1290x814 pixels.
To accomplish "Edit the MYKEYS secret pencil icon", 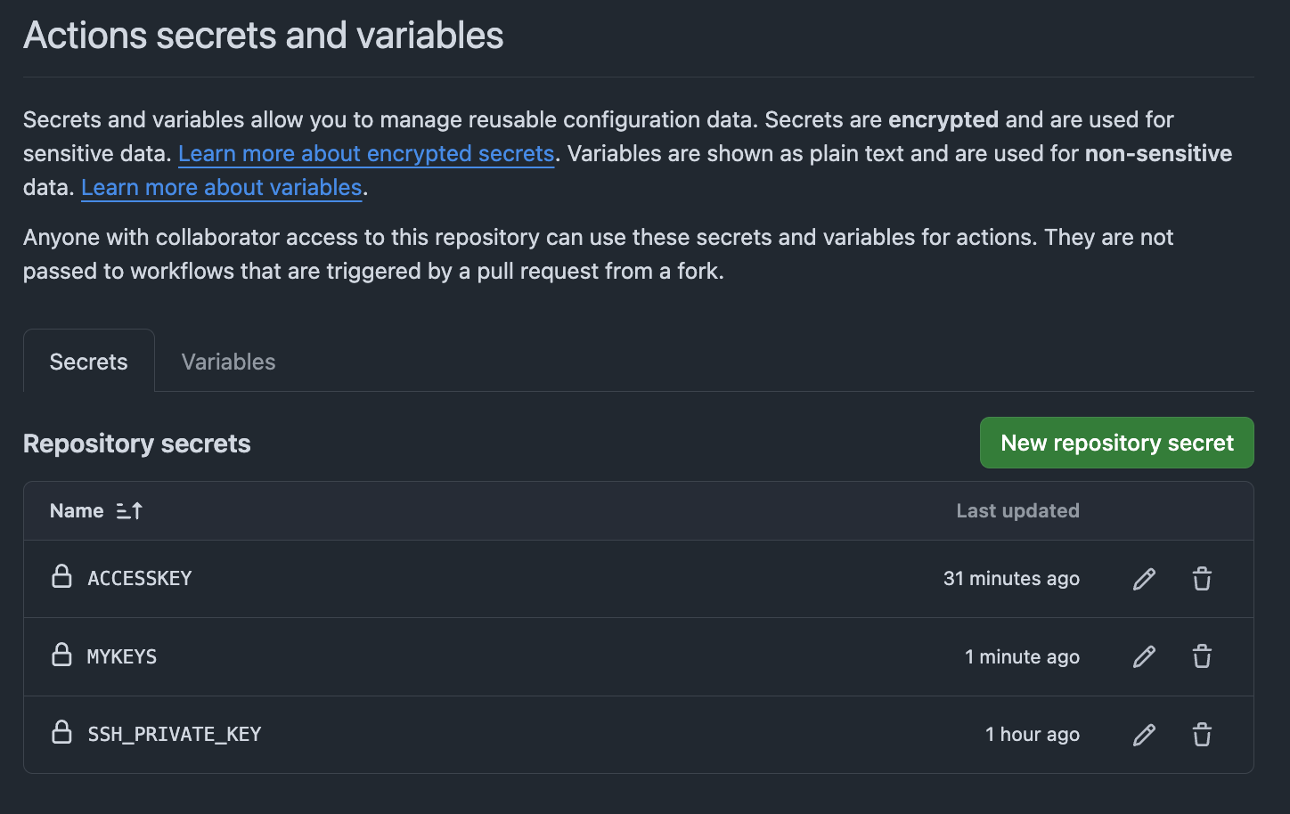I will [1144, 657].
